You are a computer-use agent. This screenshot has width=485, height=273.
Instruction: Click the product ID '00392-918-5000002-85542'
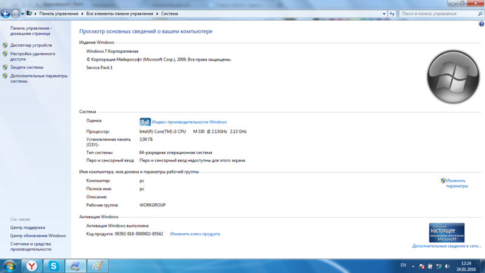click(x=139, y=234)
